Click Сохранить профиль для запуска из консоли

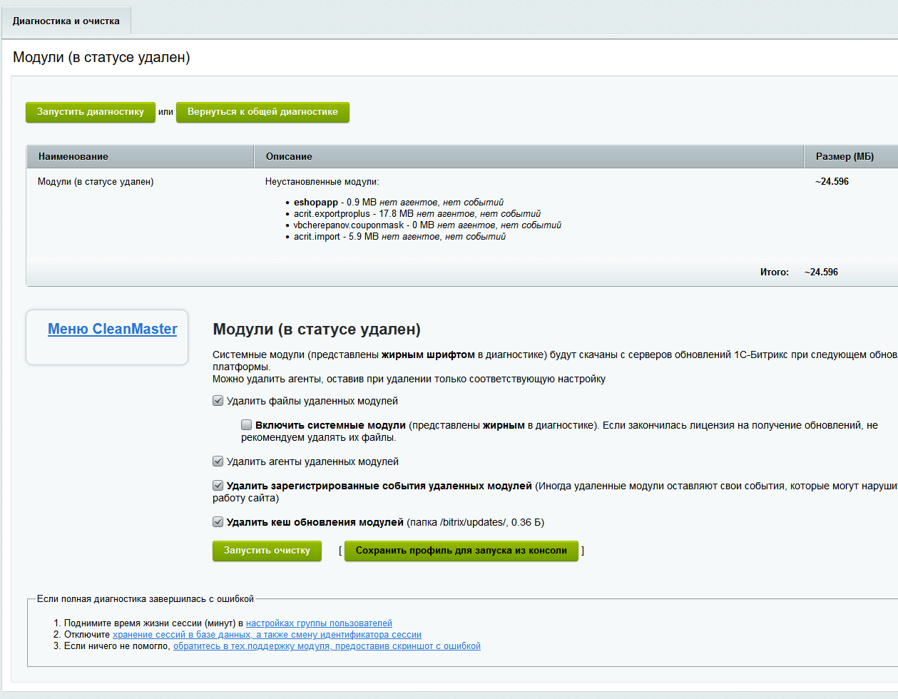(461, 551)
